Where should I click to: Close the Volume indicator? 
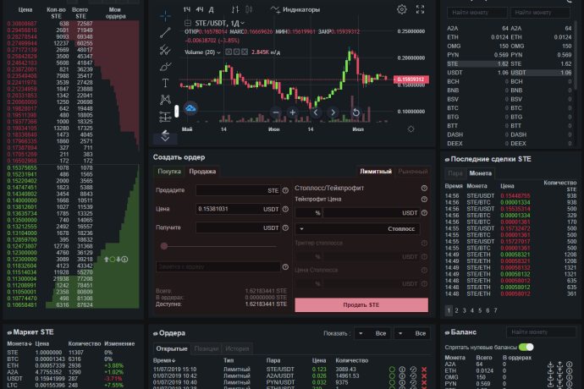[x=245, y=52]
